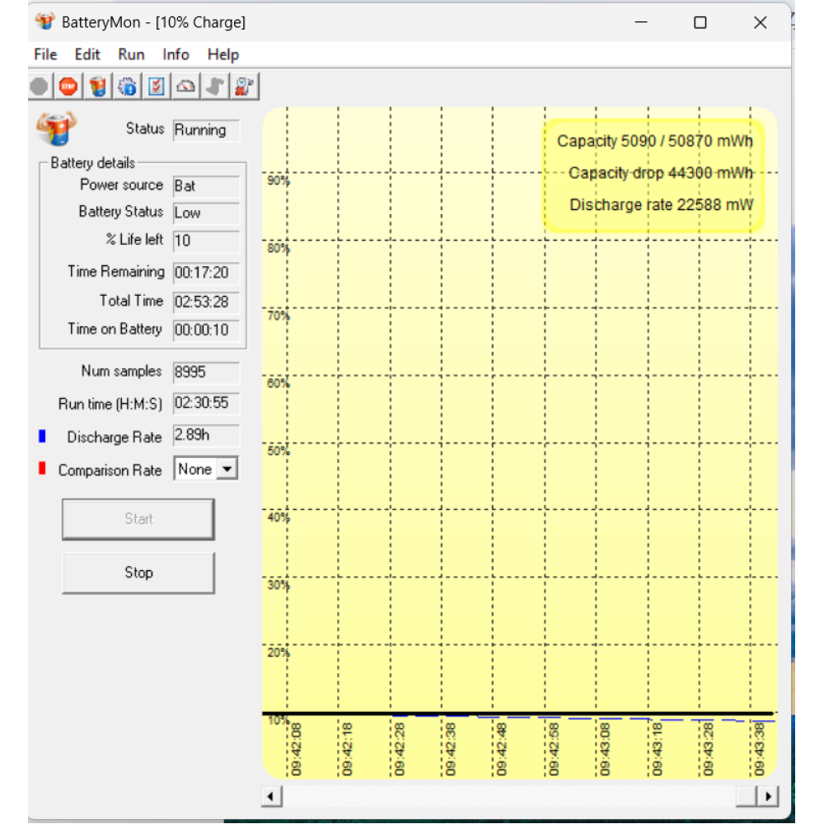The image size is (824, 824).
Task: Click the Discharge Rate field 2.89h
Action: tap(206, 435)
